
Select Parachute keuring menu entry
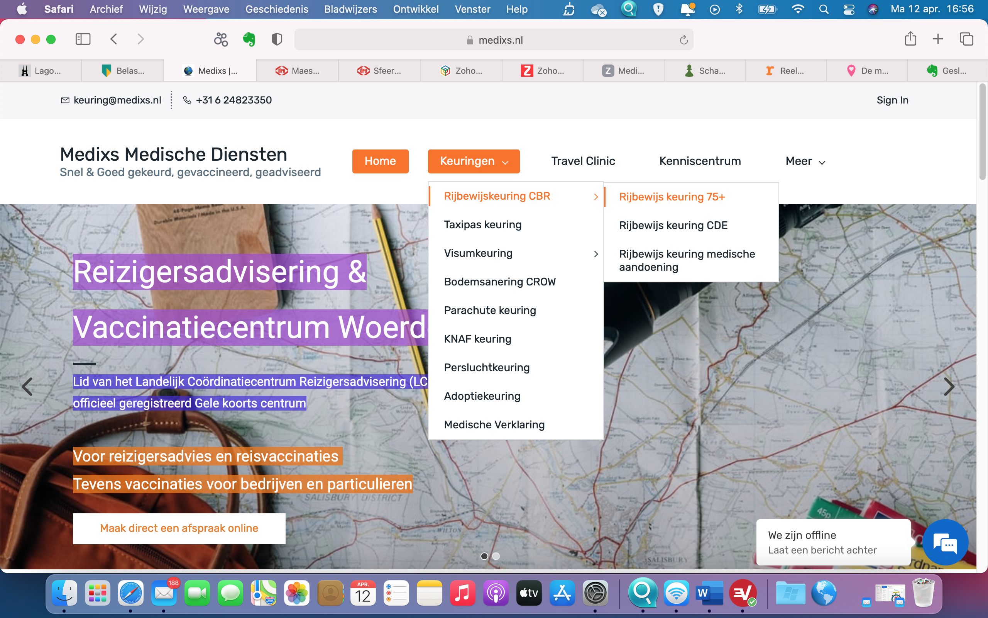point(516,311)
